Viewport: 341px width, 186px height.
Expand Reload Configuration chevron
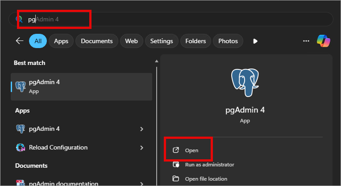coord(141,147)
